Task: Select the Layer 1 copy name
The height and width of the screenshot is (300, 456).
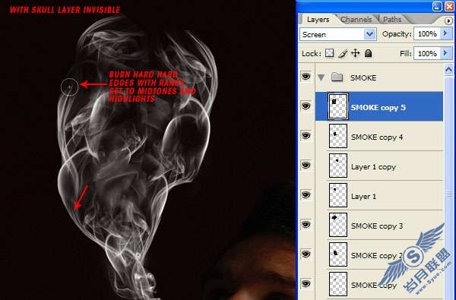Action: click(373, 167)
